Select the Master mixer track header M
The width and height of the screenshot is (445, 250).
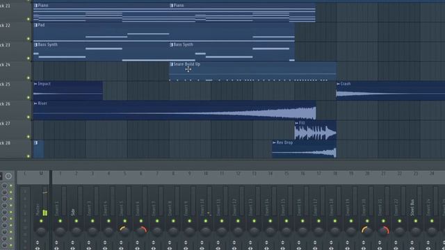pyautogui.click(x=41, y=174)
